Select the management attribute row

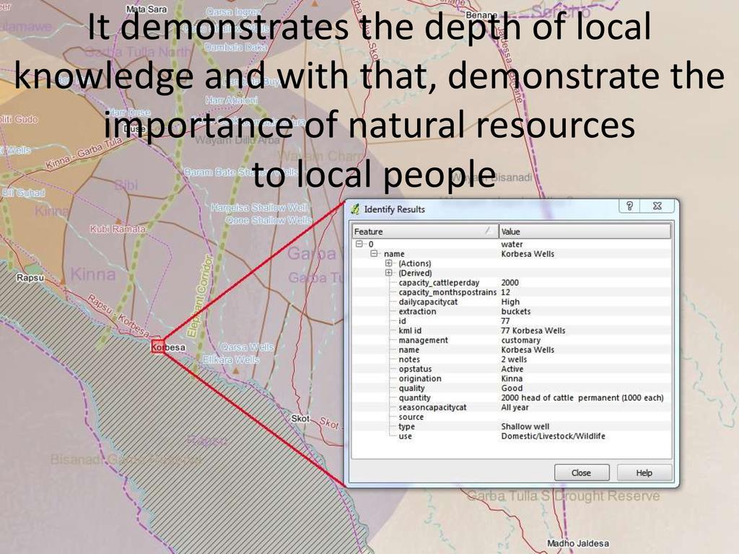coord(423,340)
